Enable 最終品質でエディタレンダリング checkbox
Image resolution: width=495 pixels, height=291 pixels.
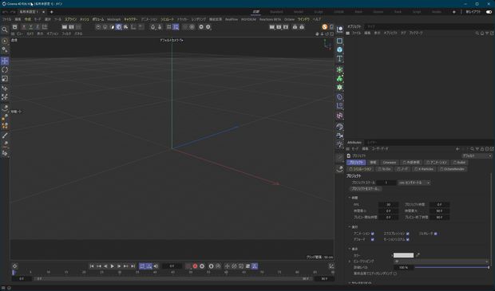[395, 273]
